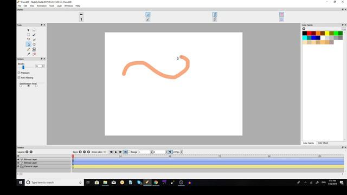347x195 pixels.
Task: Select the Camera Layer row
Action: click(44, 166)
